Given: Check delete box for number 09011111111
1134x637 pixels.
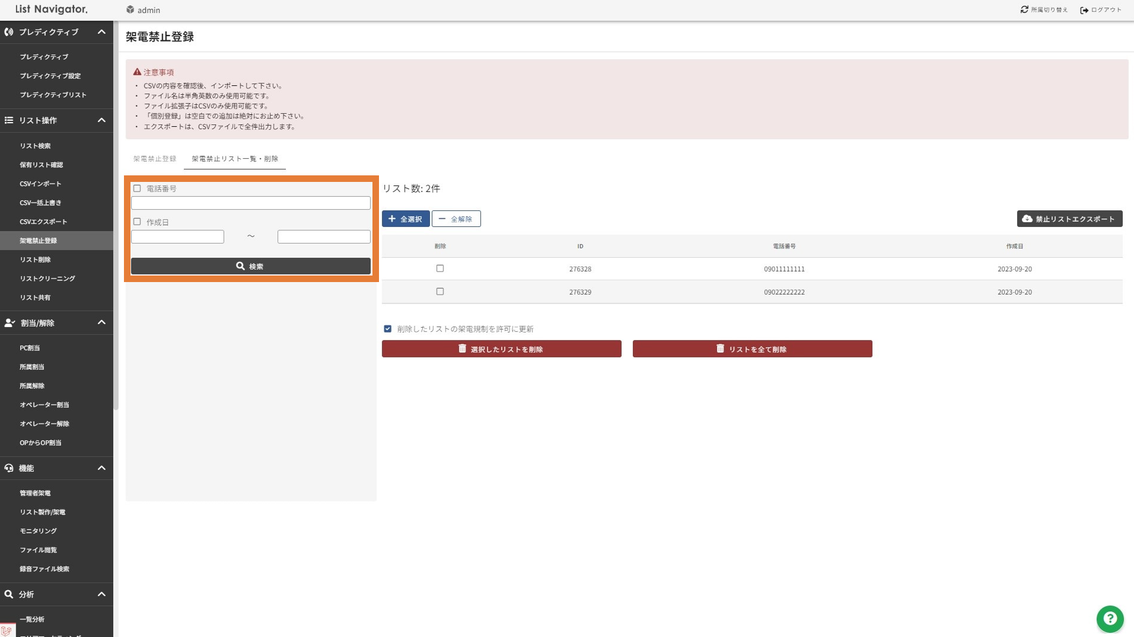Looking at the screenshot, I should click(439, 268).
